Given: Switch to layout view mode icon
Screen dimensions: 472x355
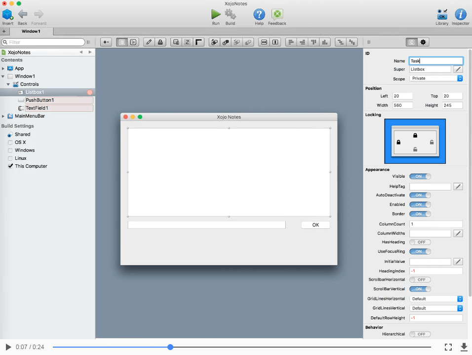Looking at the screenshot, I should point(122,42).
